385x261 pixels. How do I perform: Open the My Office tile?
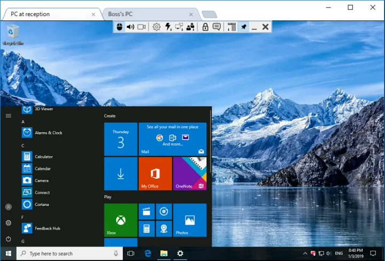click(x=155, y=174)
